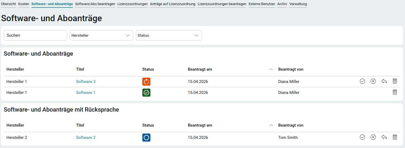
Task: Click reply arrow icon for Software 3
Action: [x=384, y=81]
